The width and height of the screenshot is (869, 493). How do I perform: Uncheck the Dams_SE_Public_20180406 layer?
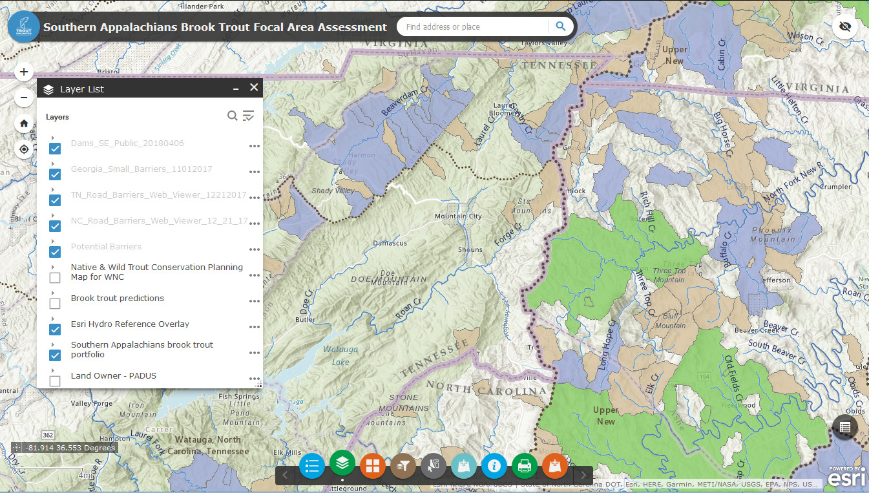[x=55, y=149]
